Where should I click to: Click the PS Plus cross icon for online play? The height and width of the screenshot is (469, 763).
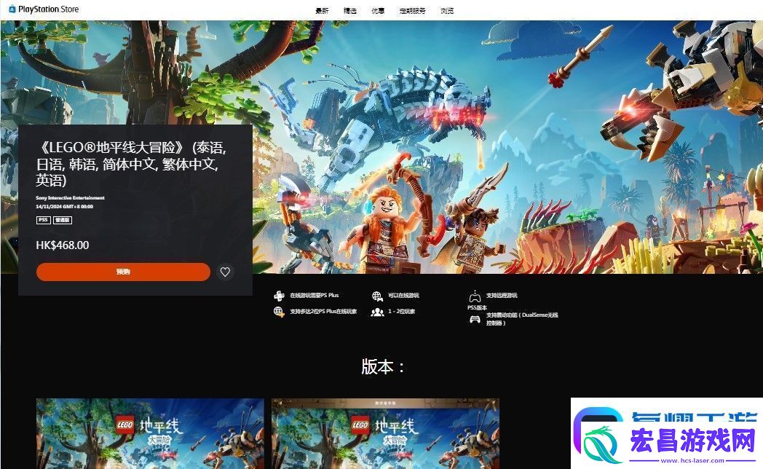(x=279, y=296)
